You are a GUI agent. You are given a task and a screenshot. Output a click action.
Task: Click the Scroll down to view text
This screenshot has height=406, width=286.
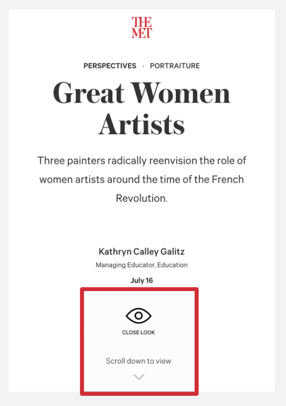pos(139,361)
